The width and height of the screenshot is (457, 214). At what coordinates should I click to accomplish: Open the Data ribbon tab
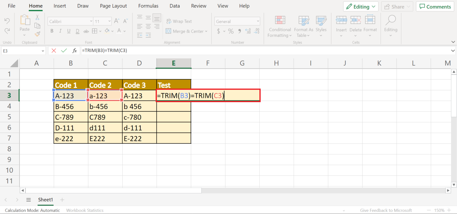tap(175, 6)
